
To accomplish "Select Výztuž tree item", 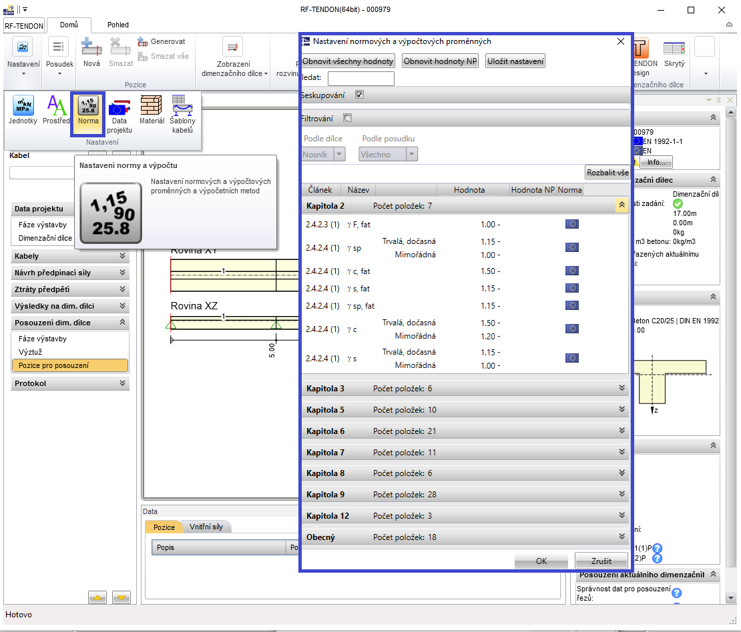I will [x=30, y=352].
